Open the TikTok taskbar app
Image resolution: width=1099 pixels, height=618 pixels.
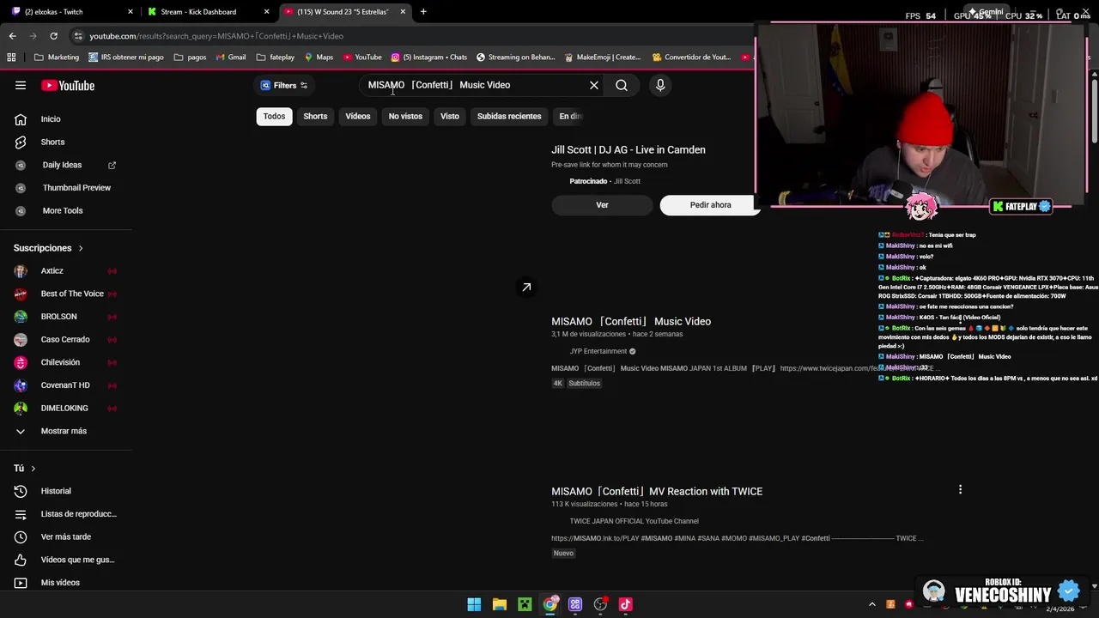625,604
